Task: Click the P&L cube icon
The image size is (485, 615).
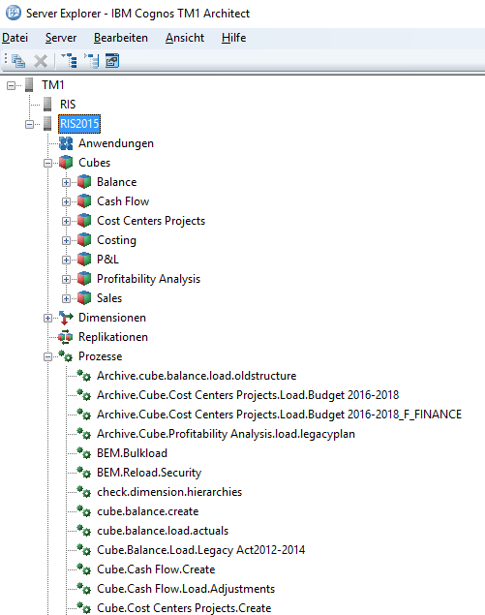Action: [84, 260]
